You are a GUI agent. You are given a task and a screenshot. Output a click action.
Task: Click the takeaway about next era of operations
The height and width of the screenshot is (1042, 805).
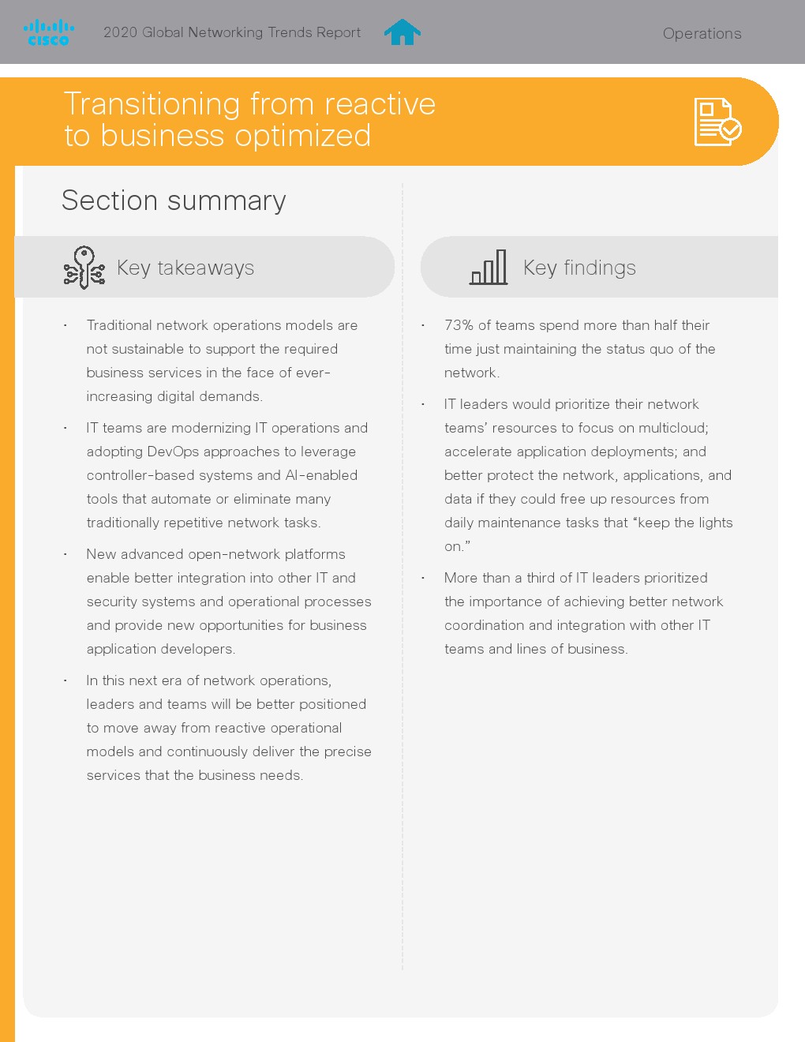pos(228,728)
